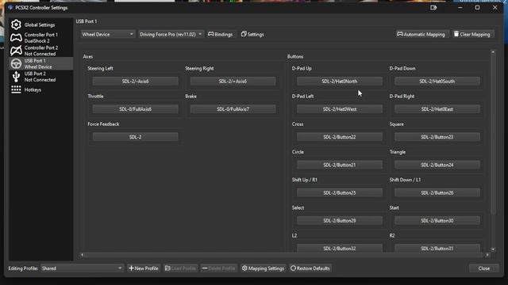Click Mapping Settings button
Image resolution: width=508 pixels, height=285 pixels.
(263, 268)
